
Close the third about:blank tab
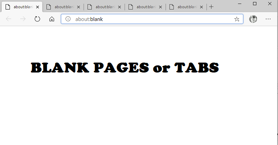[119, 7]
